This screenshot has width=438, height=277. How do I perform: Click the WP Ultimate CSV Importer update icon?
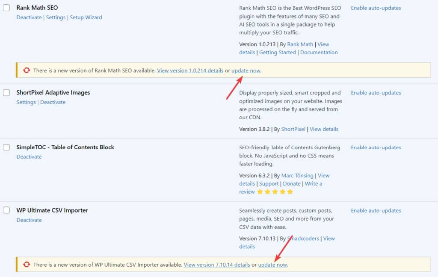(x=27, y=265)
